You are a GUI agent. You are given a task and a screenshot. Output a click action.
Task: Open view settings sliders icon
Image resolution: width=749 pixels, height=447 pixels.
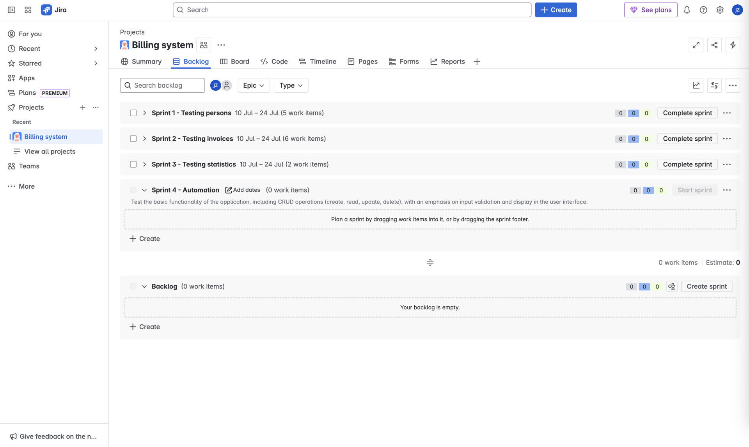[714, 85]
